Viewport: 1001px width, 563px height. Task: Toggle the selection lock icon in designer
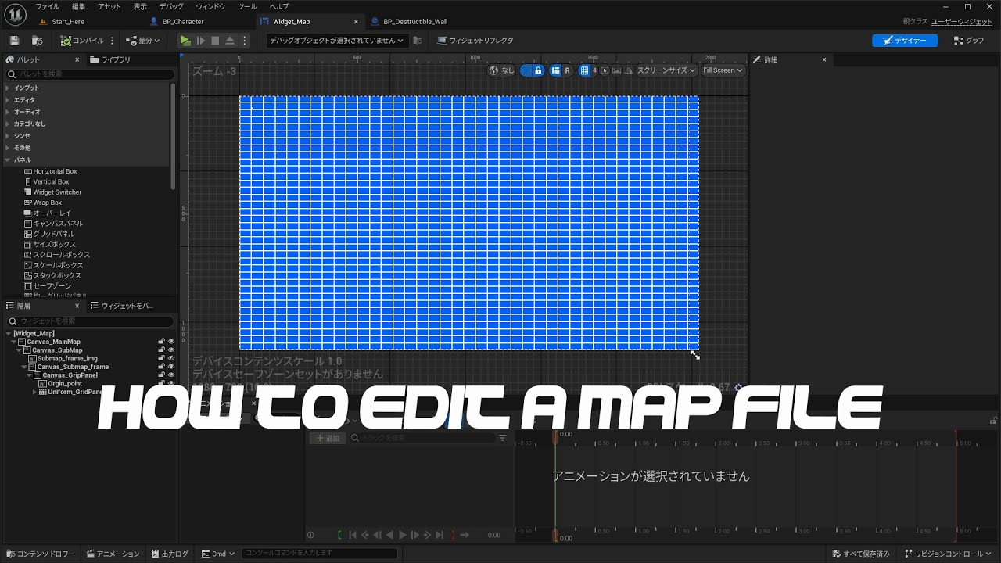tap(538, 70)
